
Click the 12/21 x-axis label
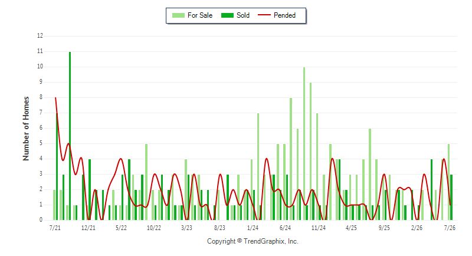click(88, 228)
